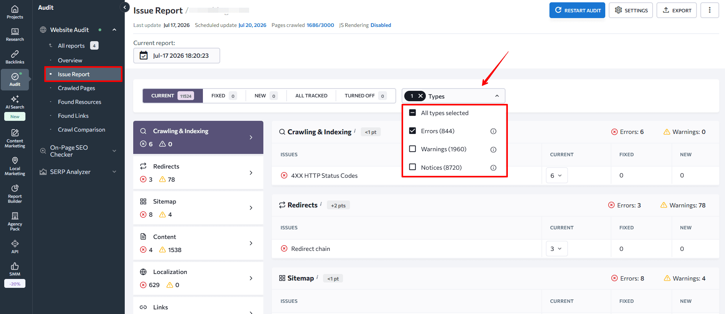725x314 pixels.
Task: Open Found Resources in the audit menu
Action: tap(80, 102)
